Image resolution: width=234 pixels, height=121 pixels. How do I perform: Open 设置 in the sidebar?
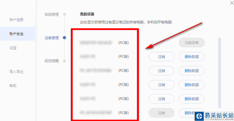[x=13, y=48]
